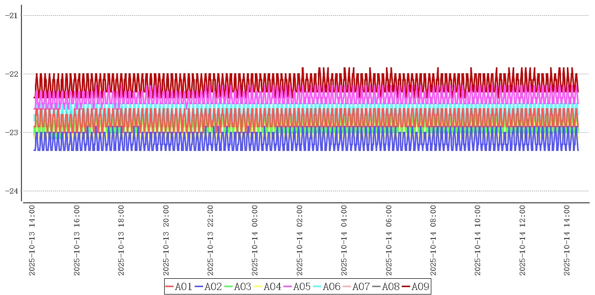
Task: Toggle the A01 series legend label
Action: click(183, 287)
